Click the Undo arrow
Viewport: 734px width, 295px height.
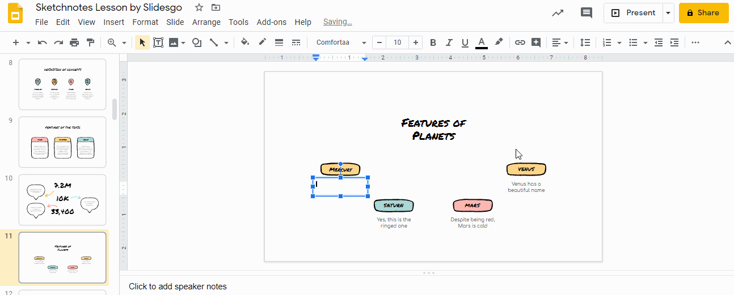[x=43, y=42]
